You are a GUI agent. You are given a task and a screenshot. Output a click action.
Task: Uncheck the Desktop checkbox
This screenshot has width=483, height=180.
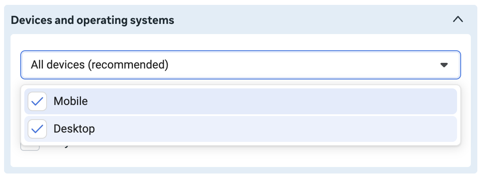pyautogui.click(x=37, y=129)
